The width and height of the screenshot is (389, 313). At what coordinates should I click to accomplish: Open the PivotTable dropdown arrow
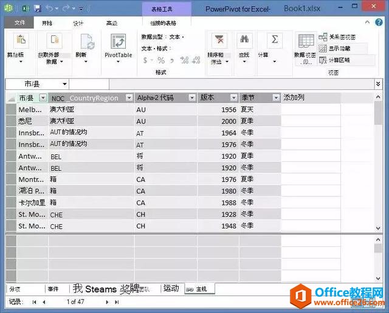[x=118, y=61]
